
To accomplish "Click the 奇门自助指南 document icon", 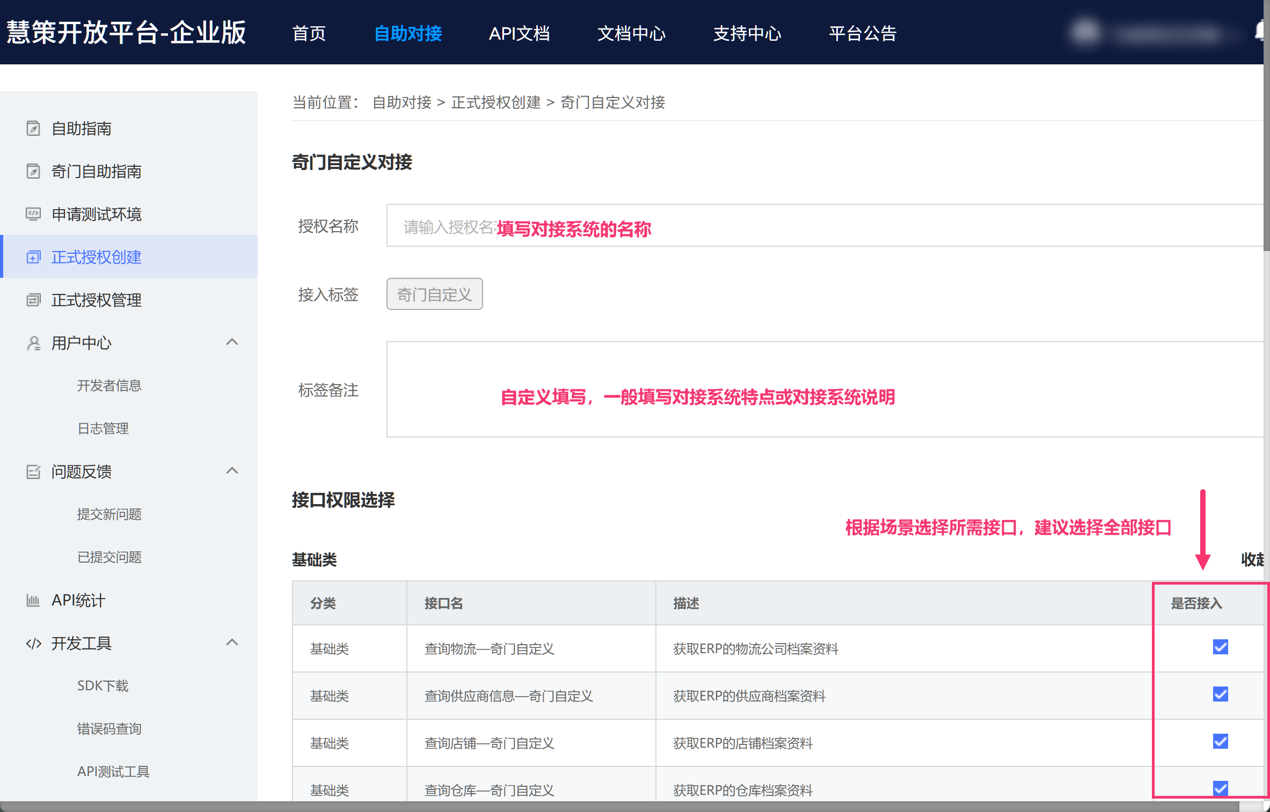I will pyautogui.click(x=33, y=172).
